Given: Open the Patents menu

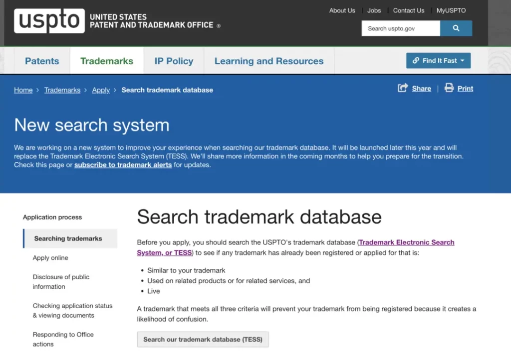Looking at the screenshot, I should (x=42, y=61).
